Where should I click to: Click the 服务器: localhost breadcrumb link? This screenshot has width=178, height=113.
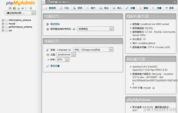coord(60,2)
